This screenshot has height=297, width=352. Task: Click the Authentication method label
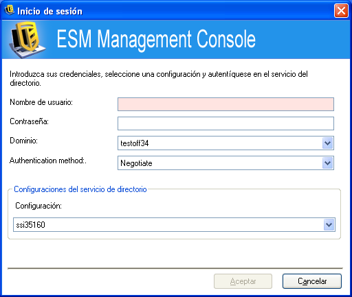48,161
